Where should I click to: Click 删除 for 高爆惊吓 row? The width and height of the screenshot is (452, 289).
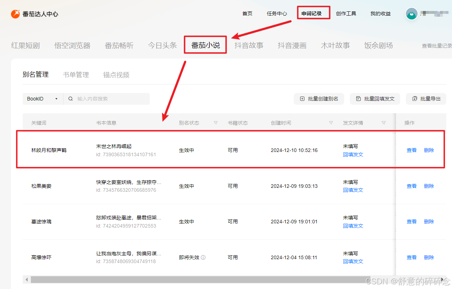[x=429, y=257]
